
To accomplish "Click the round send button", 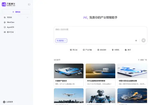I will click(x=144, y=40).
